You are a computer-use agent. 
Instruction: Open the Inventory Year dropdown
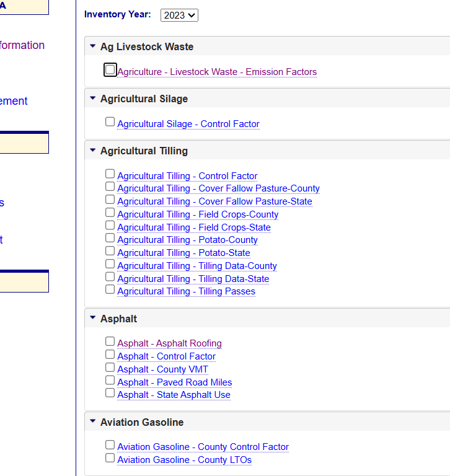click(179, 15)
